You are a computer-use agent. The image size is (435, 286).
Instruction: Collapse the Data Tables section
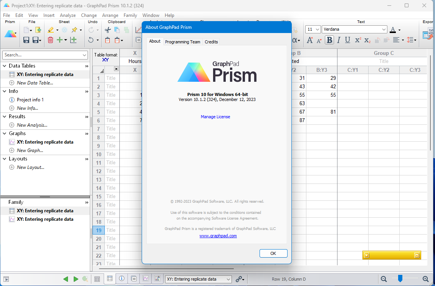[4, 65]
